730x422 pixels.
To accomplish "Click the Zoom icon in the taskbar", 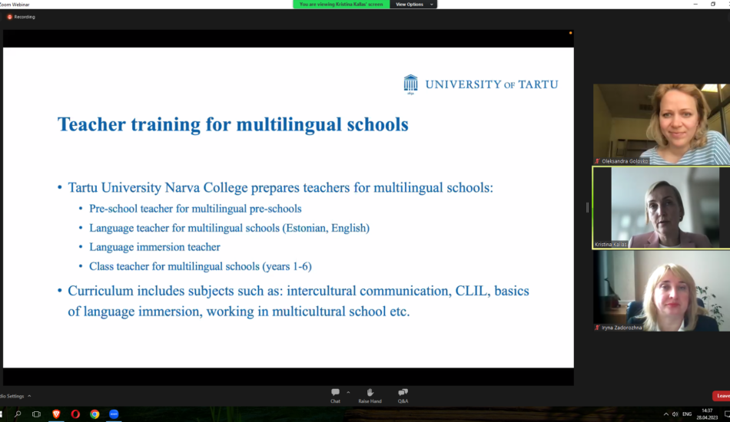I will click(x=114, y=414).
